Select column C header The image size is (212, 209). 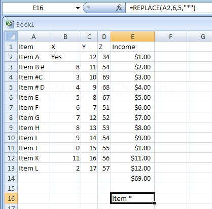point(89,36)
